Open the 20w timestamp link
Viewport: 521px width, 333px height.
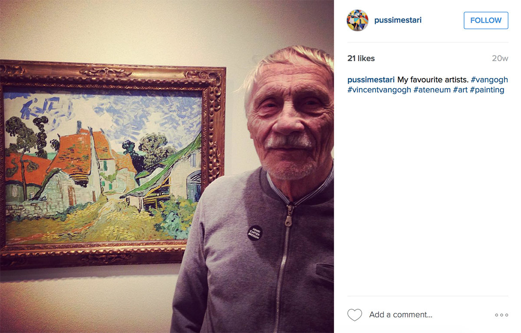(x=500, y=59)
